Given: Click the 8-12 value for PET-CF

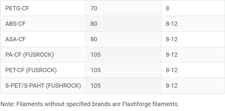Looking at the screenshot, I should [x=172, y=70].
